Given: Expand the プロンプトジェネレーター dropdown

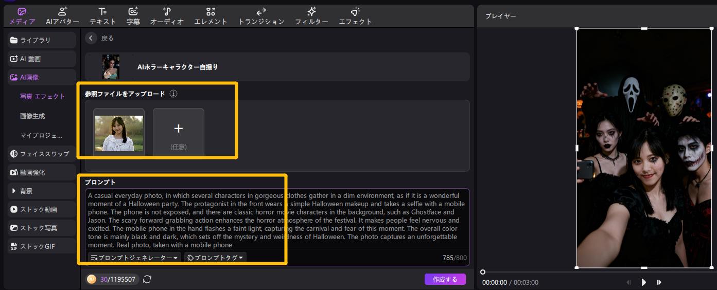Looking at the screenshot, I should point(134,258).
